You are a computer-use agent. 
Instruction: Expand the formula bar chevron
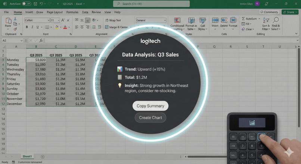pos(297,40)
